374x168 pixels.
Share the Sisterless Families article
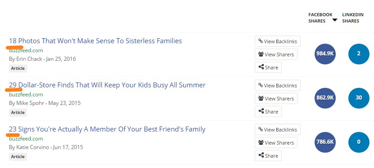coord(268,67)
